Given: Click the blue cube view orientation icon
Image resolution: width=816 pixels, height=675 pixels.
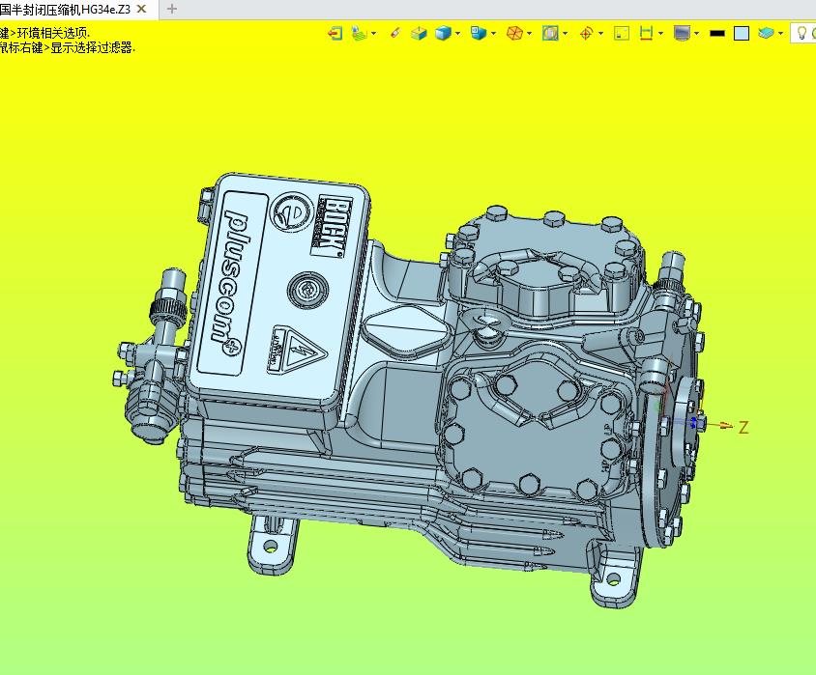Looking at the screenshot, I should point(479,34).
